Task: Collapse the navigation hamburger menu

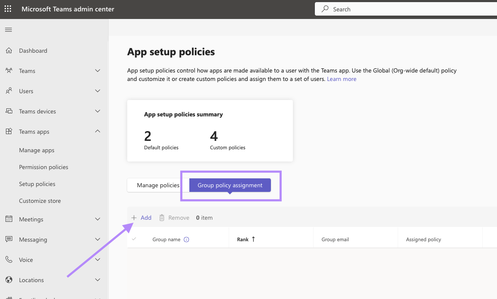Action: point(8,30)
